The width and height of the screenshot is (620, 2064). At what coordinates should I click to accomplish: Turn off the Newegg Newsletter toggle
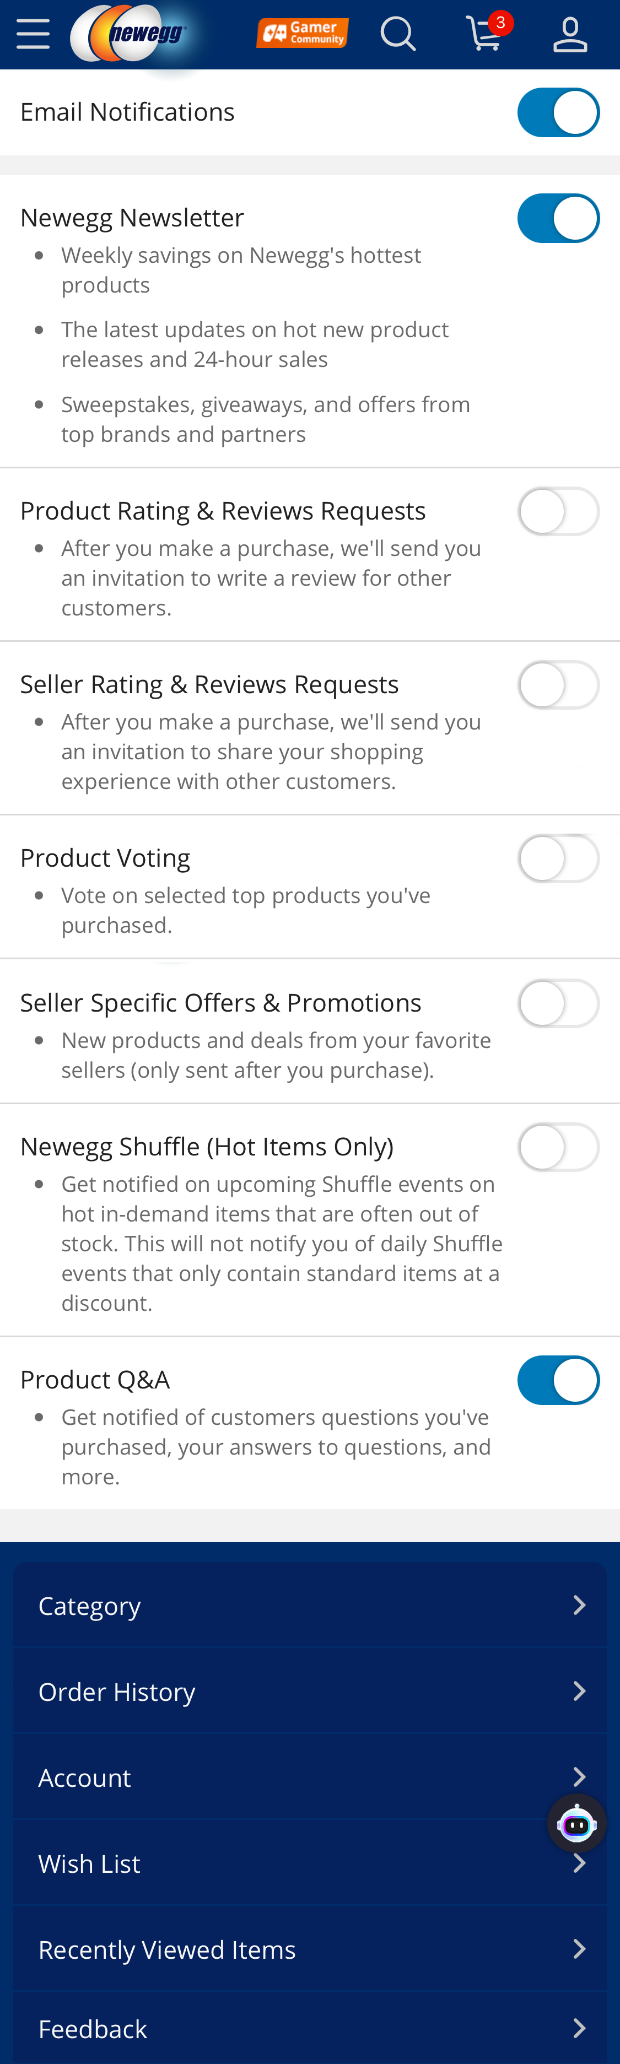click(559, 217)
